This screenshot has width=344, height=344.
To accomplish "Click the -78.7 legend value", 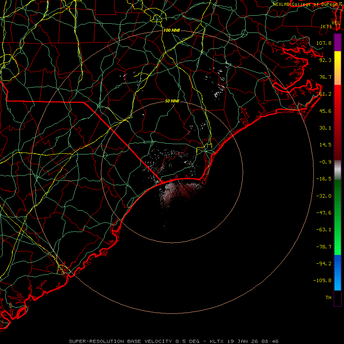I will click(324, 247).
